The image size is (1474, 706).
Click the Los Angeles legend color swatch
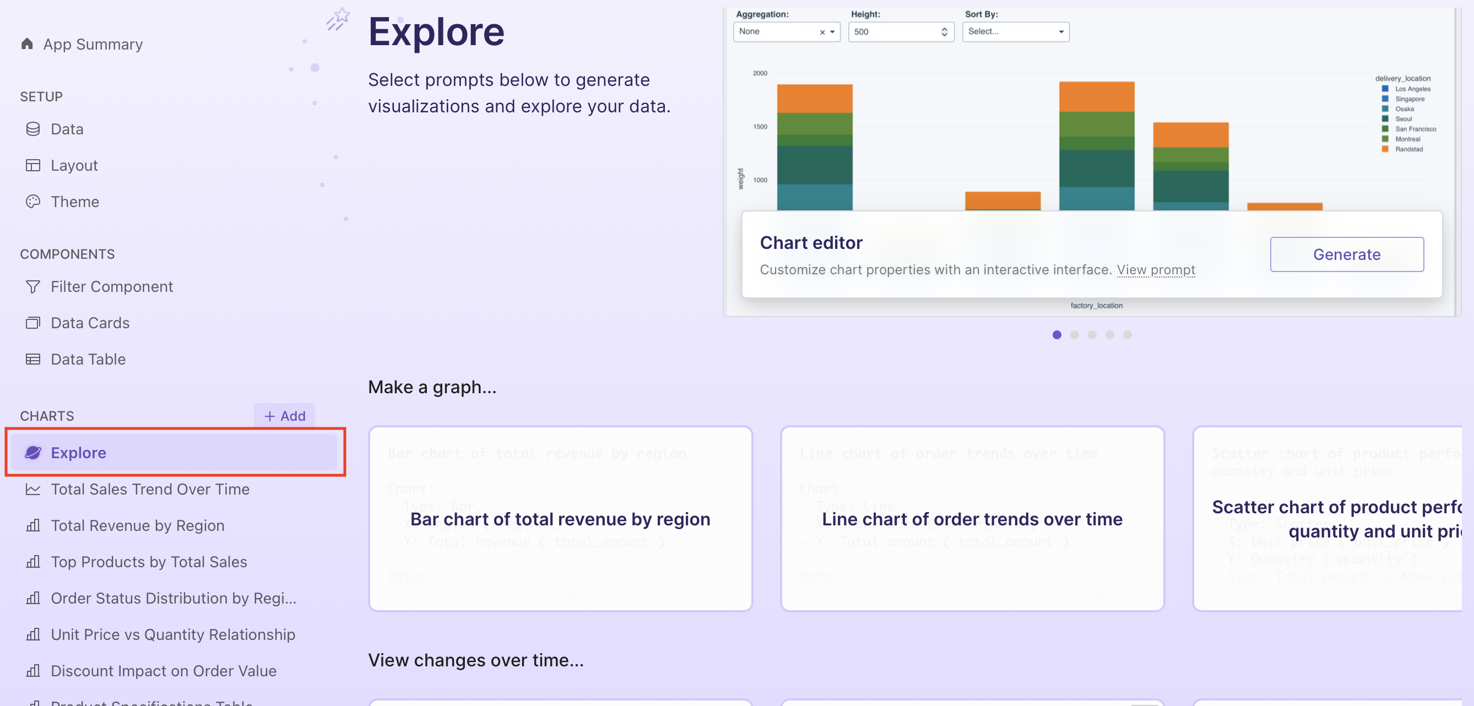pyautogui.click(x=1385, y=89)
